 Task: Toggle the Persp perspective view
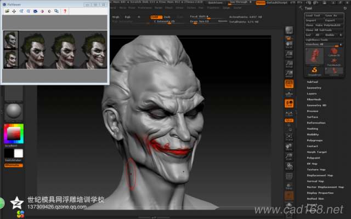pyautogui.click(x=289, y=84)
